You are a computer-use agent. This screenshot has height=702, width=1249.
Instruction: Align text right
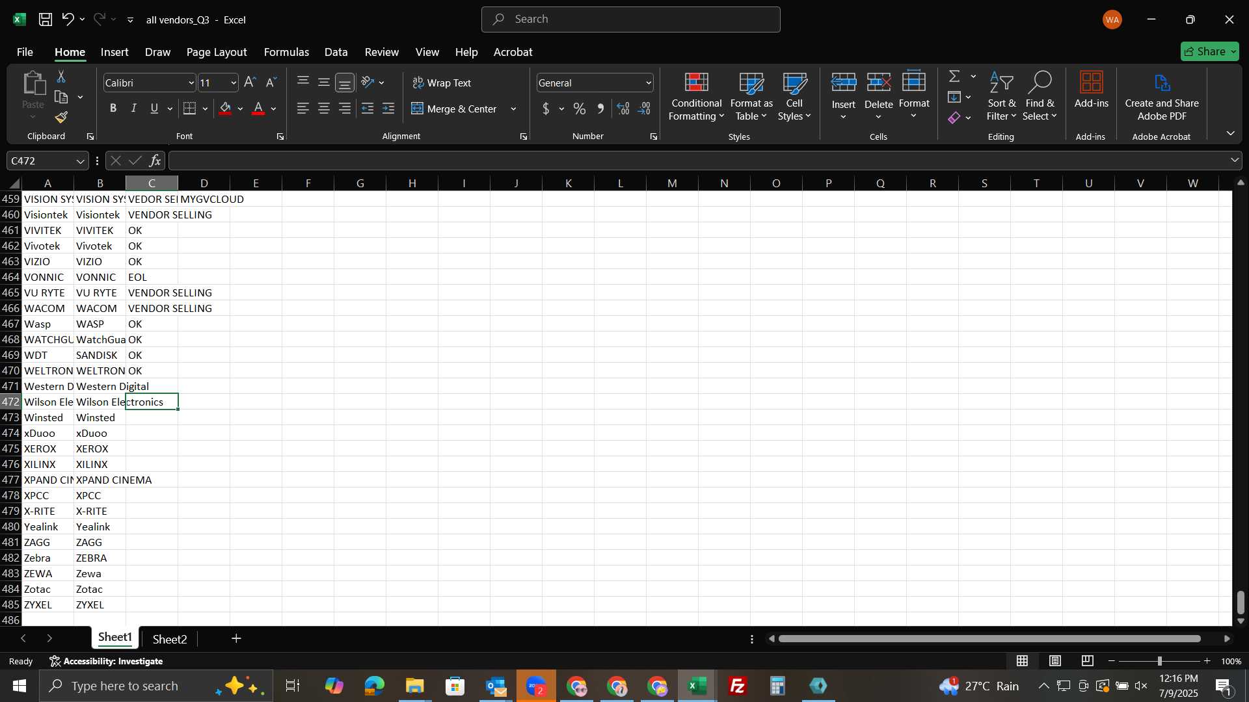coord(345,109)
